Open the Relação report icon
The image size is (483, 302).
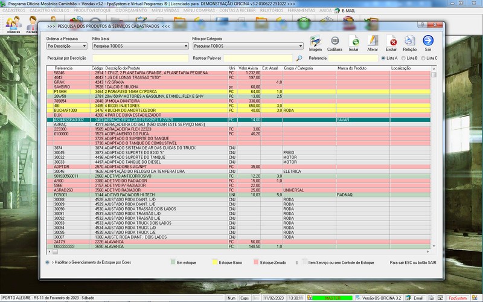pyautogui.click(x=410, y=42)
